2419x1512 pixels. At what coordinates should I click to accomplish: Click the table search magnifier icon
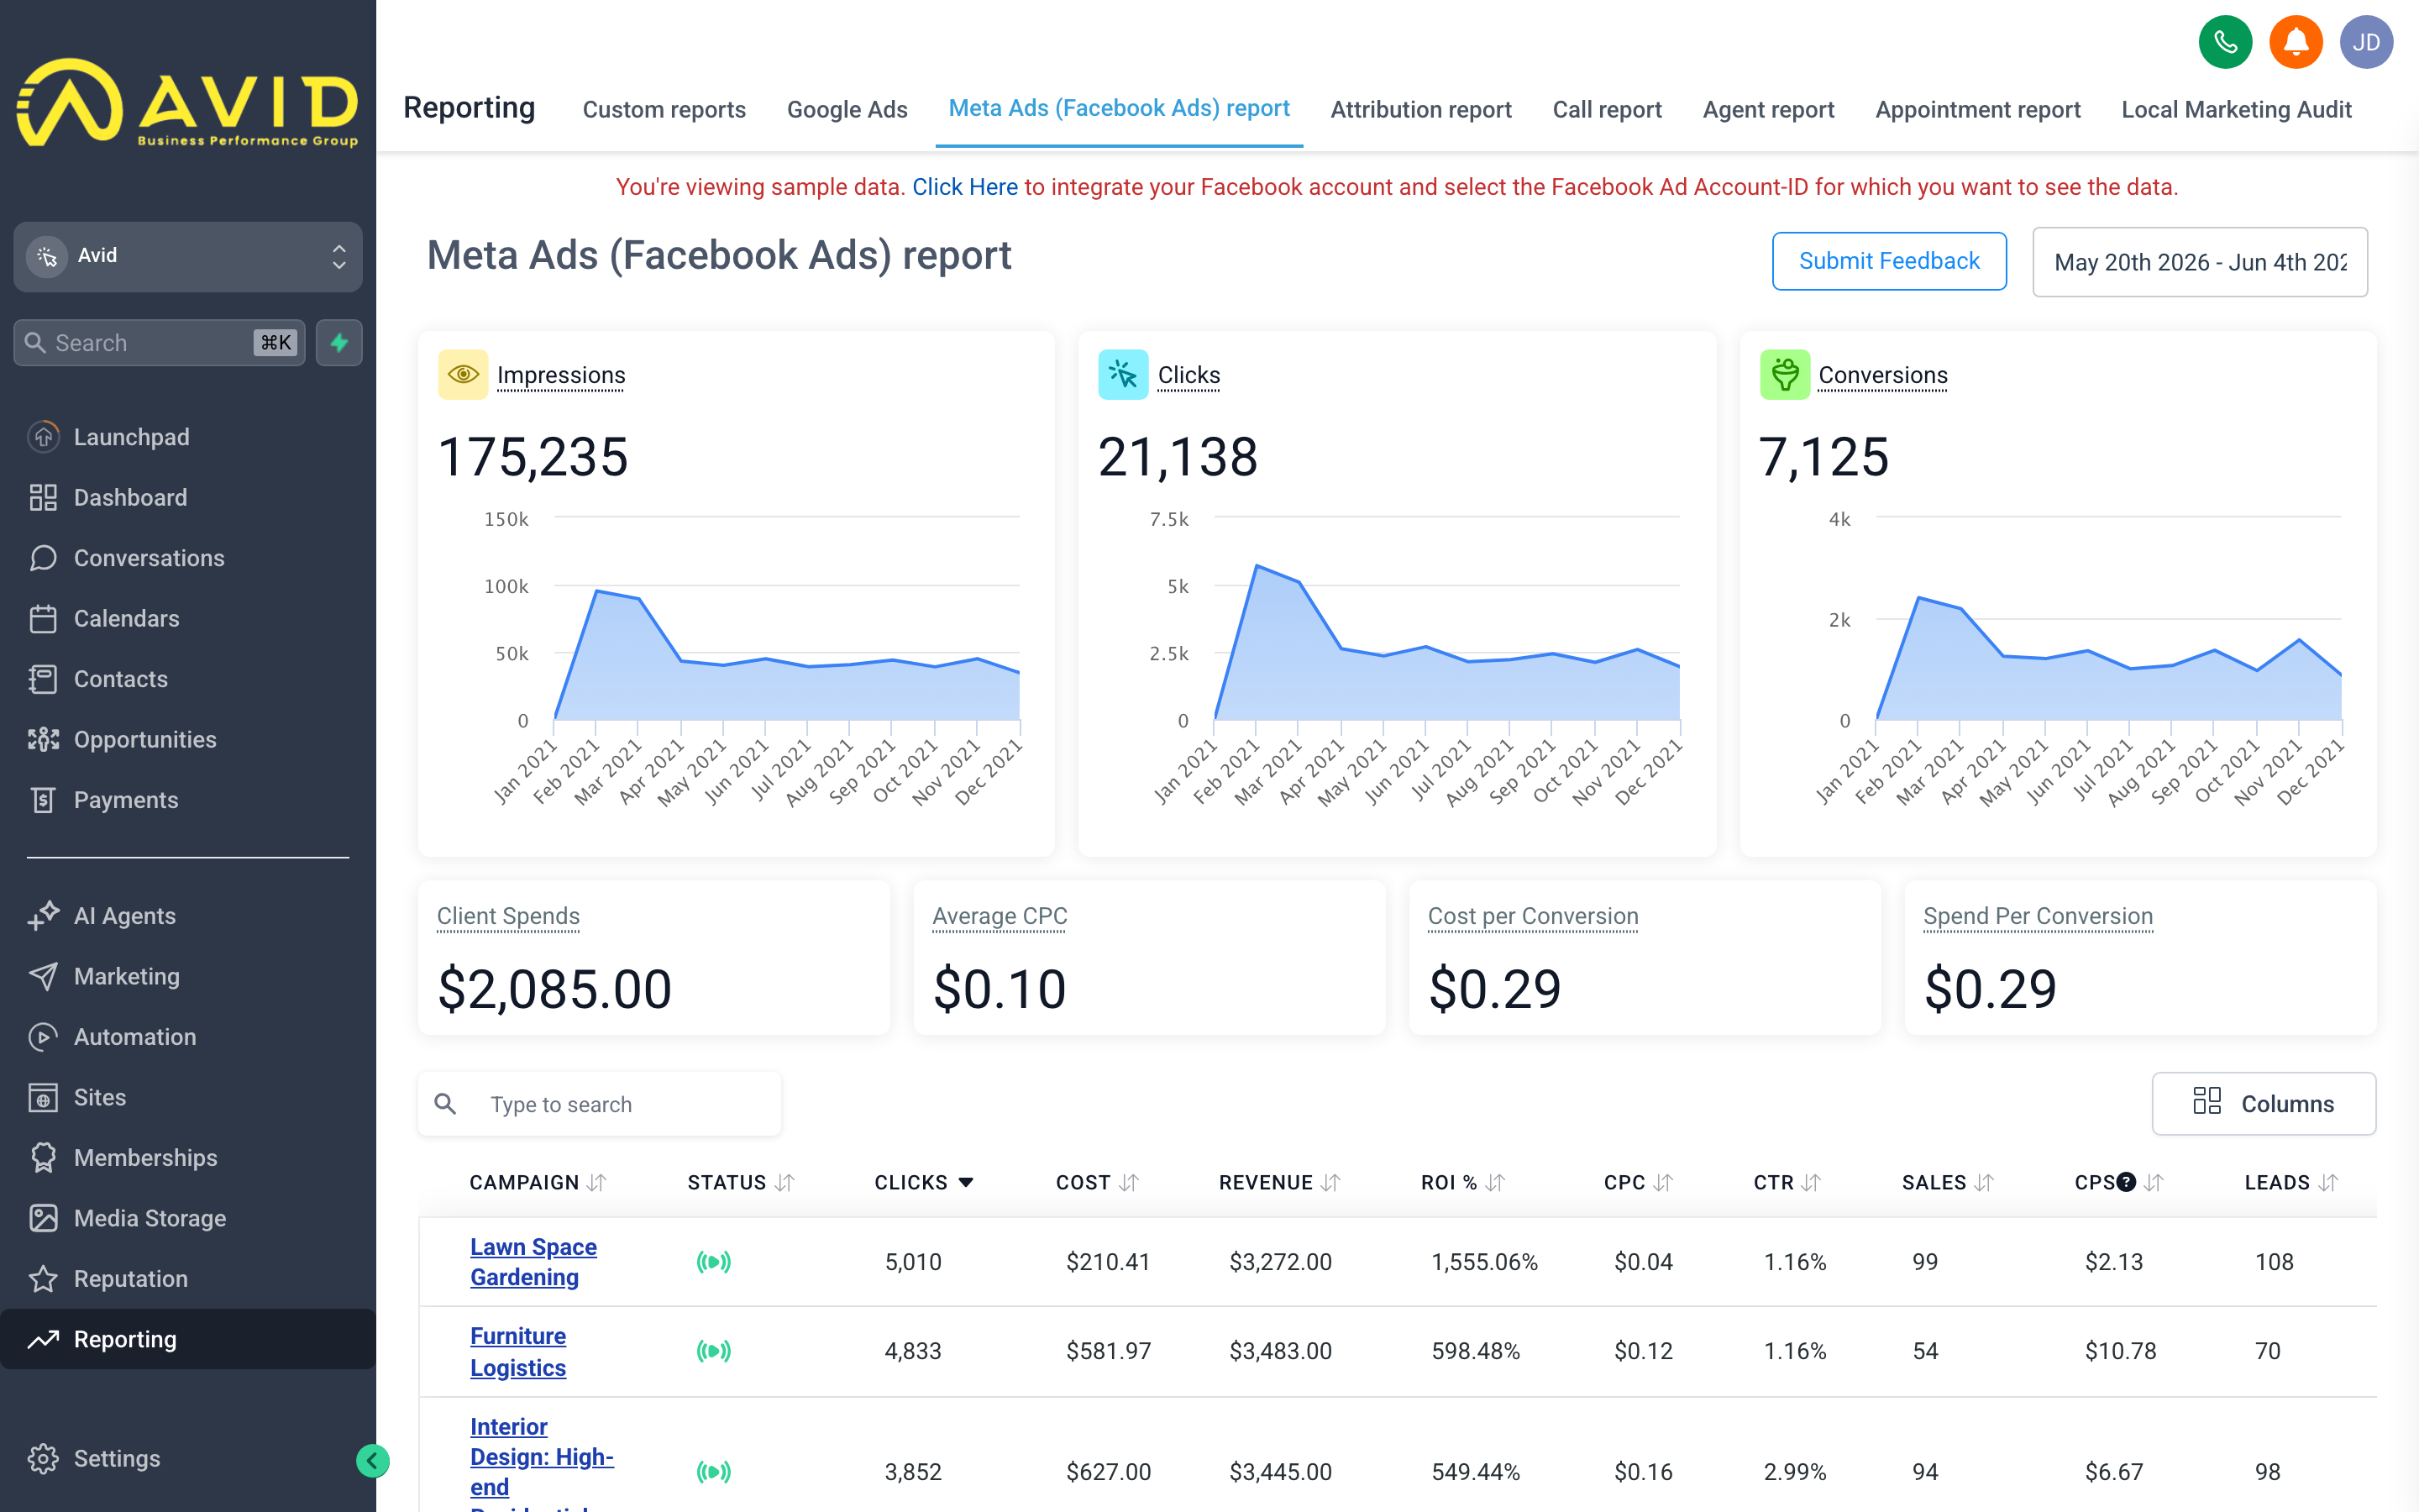[x=446, y=1104]
